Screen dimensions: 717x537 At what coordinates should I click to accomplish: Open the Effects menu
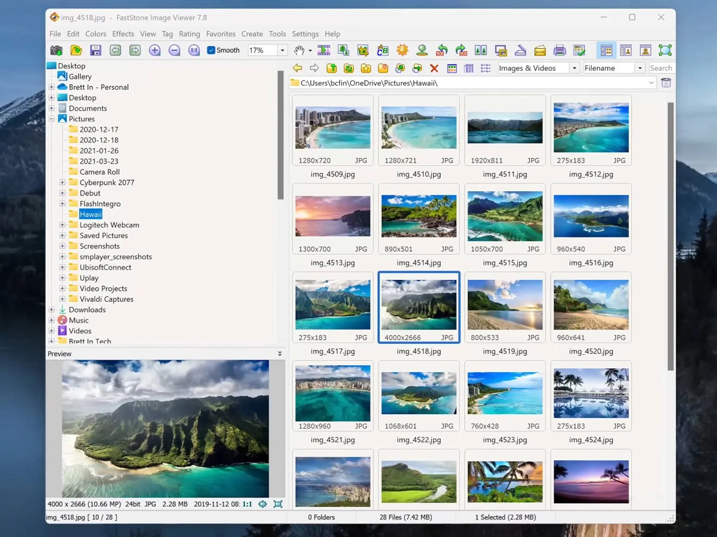[123, 34]
